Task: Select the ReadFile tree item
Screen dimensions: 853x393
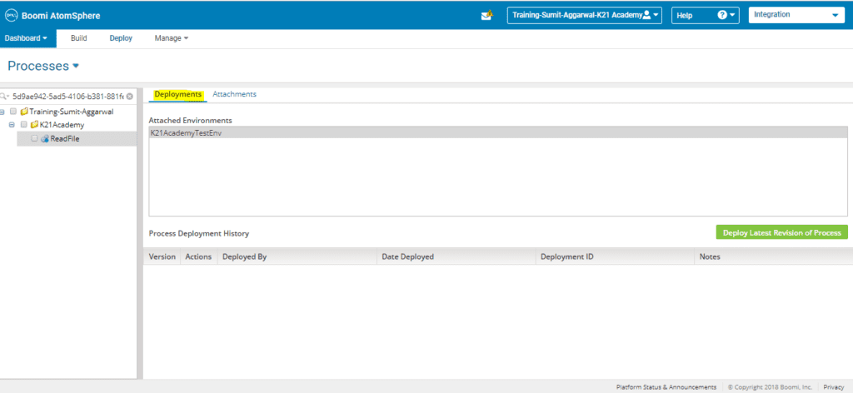Action: tap(77, 138)
